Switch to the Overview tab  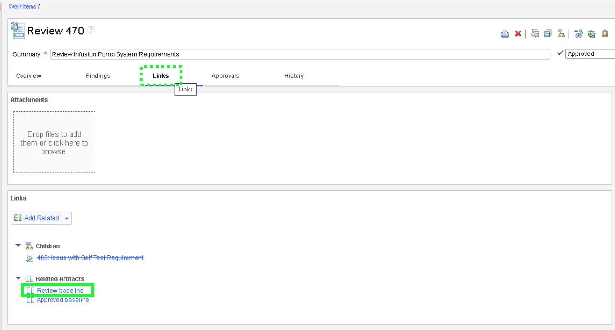29,76
